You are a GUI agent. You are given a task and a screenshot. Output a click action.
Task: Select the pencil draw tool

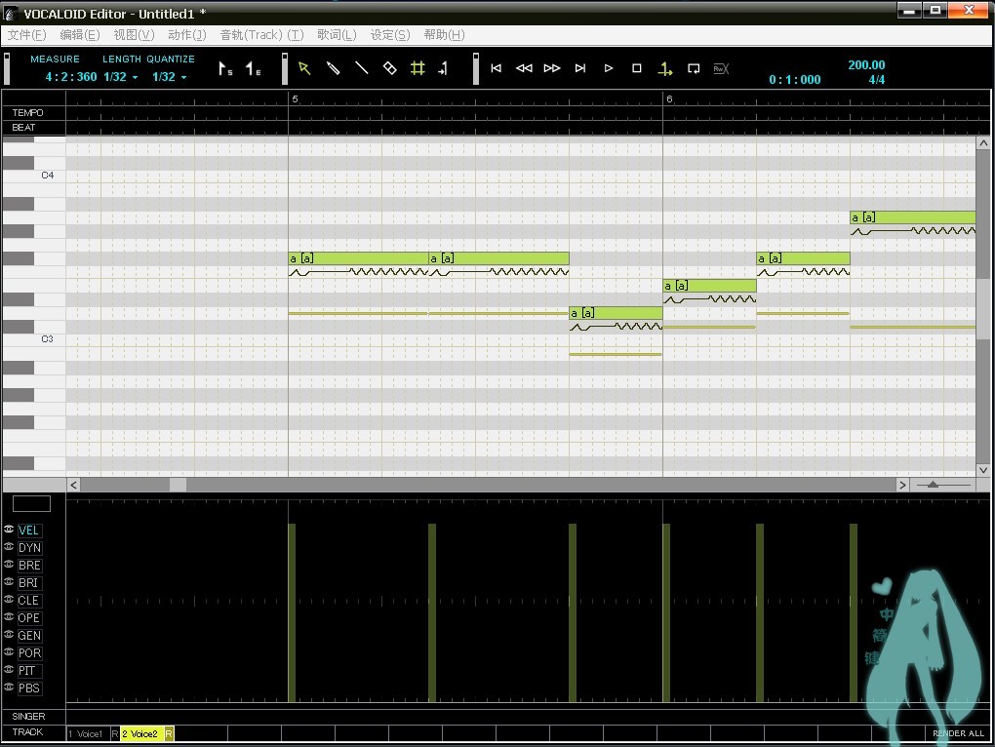pyautogui.click(x=334, y=68)
